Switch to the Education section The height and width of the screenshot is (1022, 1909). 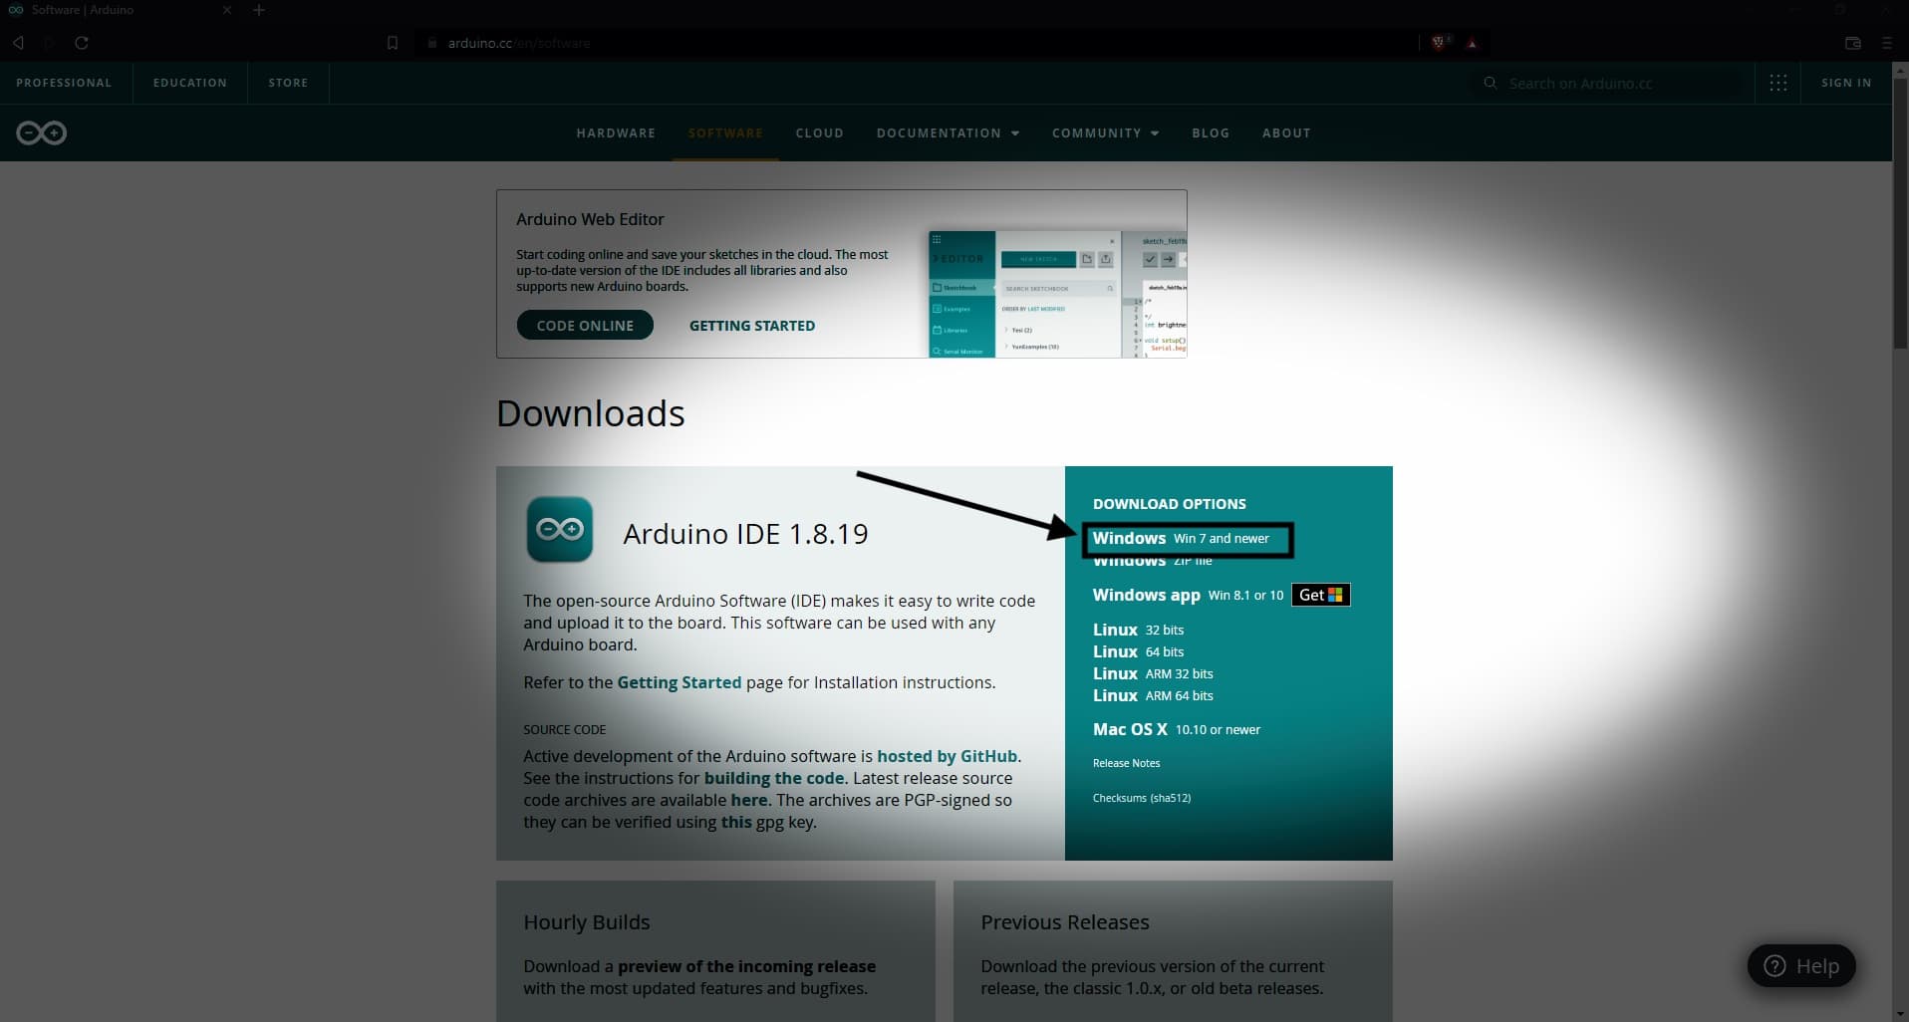pyautogui.click(x=190, y=83)
